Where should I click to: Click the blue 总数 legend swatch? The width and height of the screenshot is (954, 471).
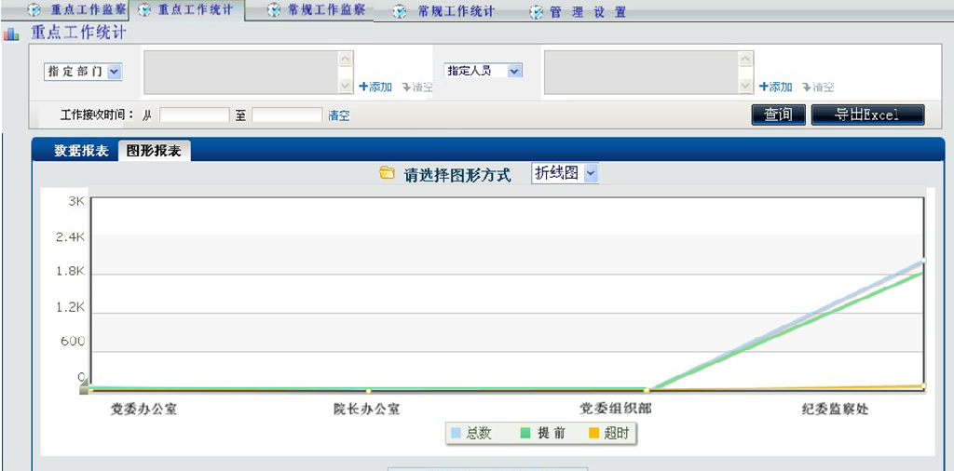456,433
